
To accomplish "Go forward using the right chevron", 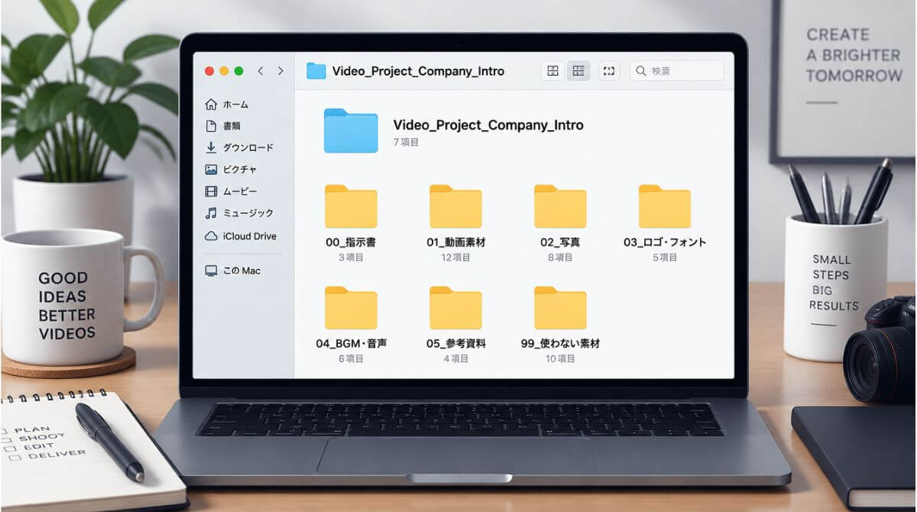I will (x=280, y=71).
